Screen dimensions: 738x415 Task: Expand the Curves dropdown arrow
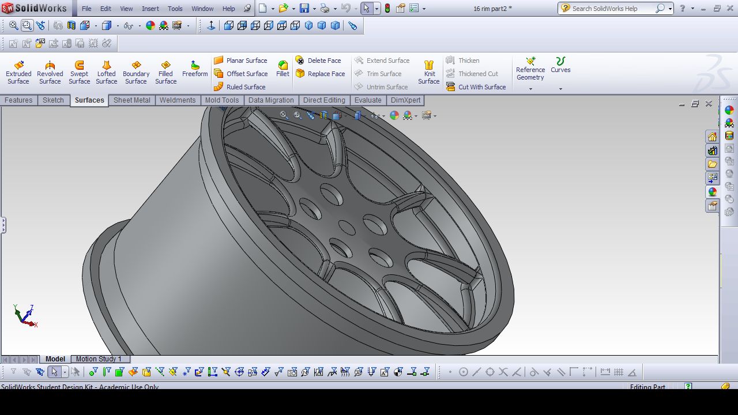click(x=560, y=89)
